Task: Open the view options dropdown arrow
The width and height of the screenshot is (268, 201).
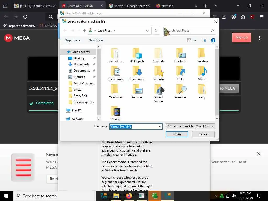Action: [x=195, y=40]
